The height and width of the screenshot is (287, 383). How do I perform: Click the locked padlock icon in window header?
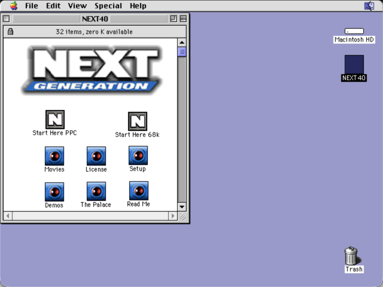(10, 32)
